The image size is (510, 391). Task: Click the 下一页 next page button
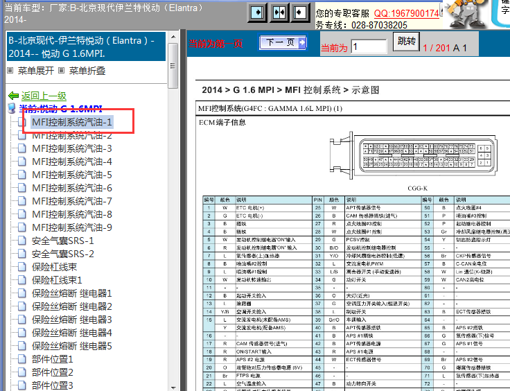click(x=283, y=42)
